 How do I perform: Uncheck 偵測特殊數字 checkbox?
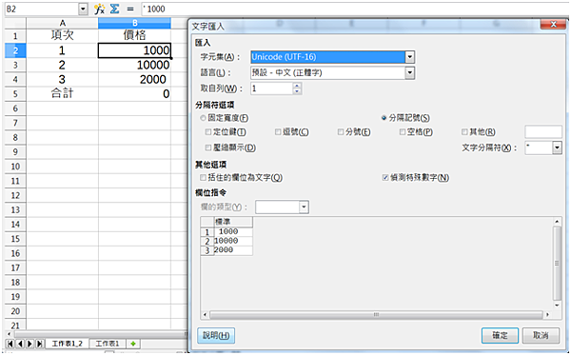click(x=385, y=177)
